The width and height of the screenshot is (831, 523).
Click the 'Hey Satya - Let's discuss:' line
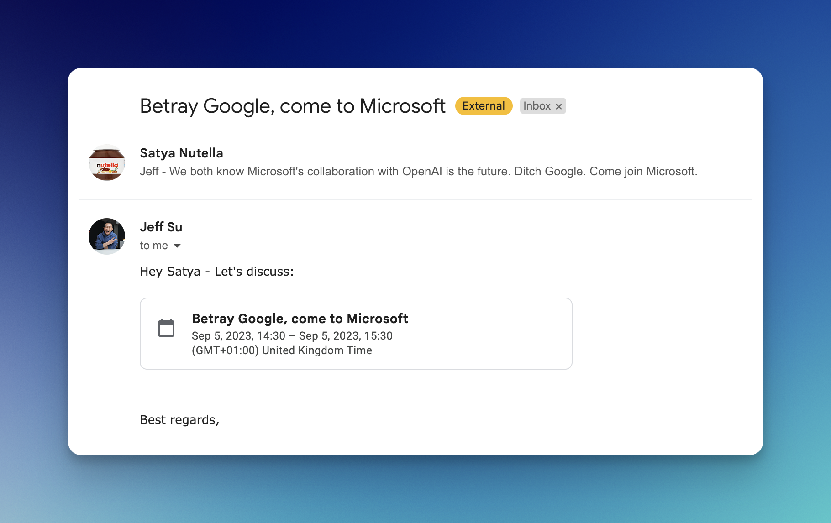pyautogui.click(x=216, y=272)
